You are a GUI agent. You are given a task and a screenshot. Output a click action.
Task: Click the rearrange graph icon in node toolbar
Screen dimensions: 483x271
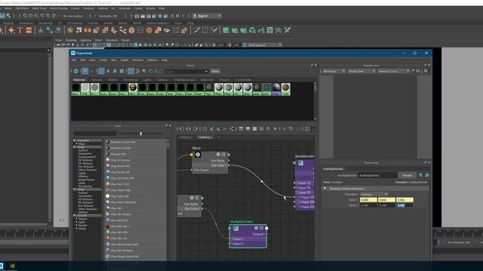tap(232, 129)
